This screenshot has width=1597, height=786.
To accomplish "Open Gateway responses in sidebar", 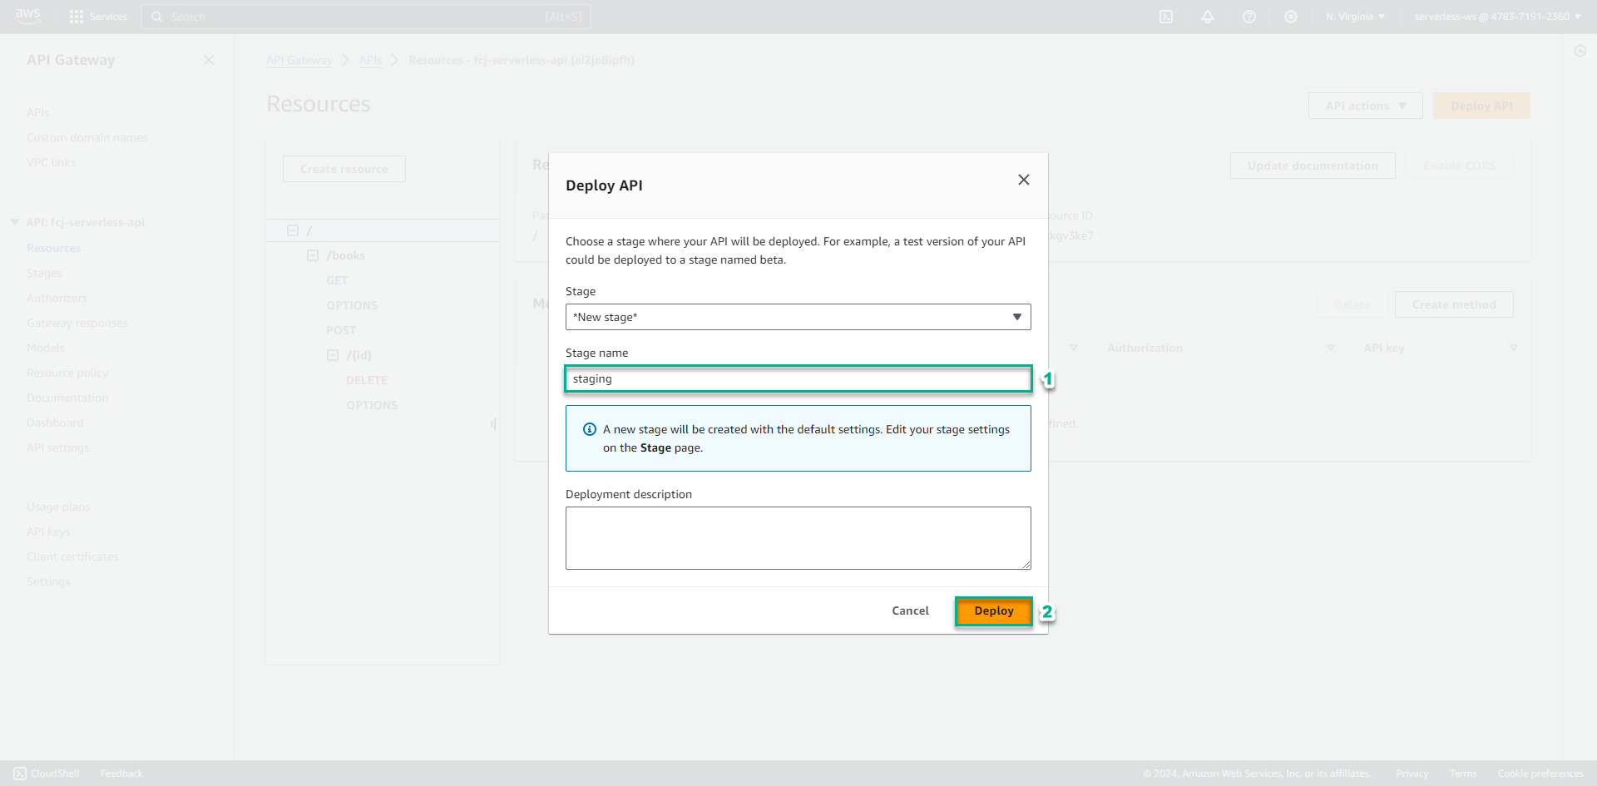I will click(x=77, y=323).
